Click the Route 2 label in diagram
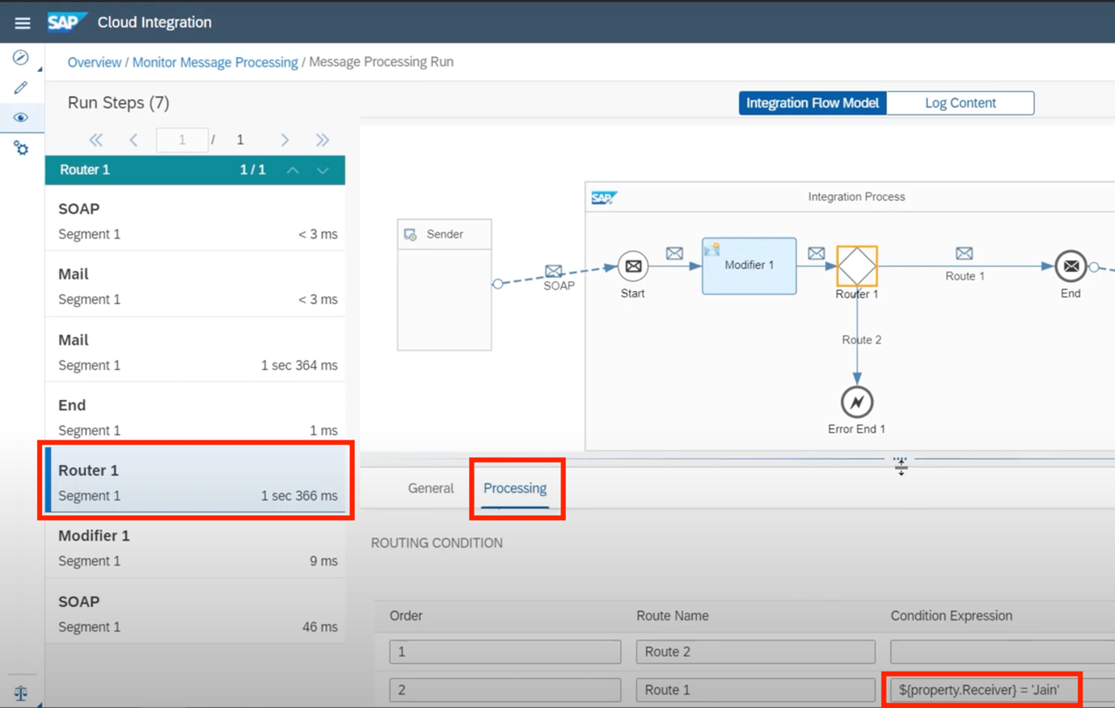 (861, 339)
